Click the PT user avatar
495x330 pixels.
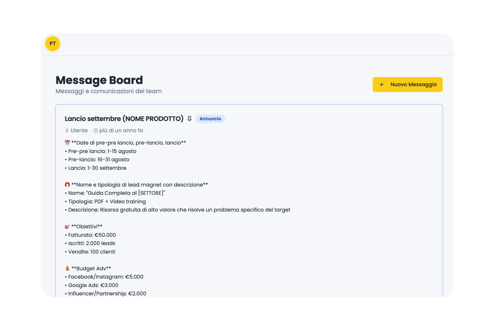coord(53,44)
